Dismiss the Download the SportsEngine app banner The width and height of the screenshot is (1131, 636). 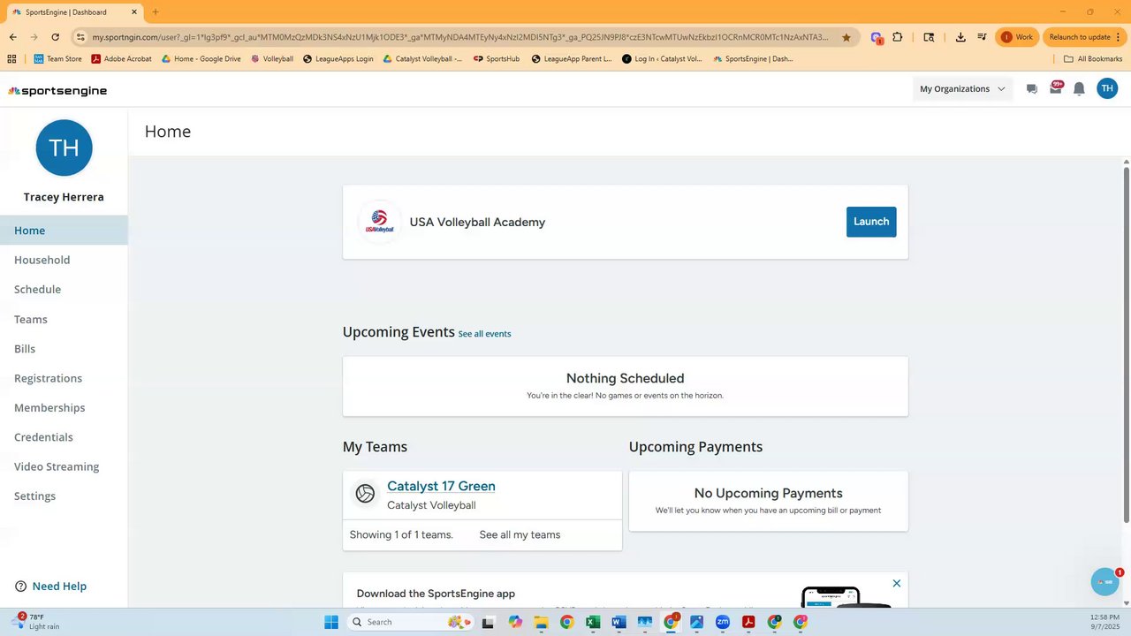[897, 583]
